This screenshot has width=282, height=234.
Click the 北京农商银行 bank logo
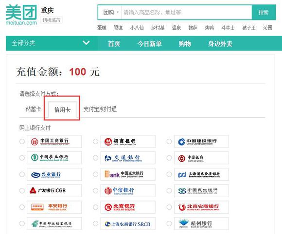point(201,207)
